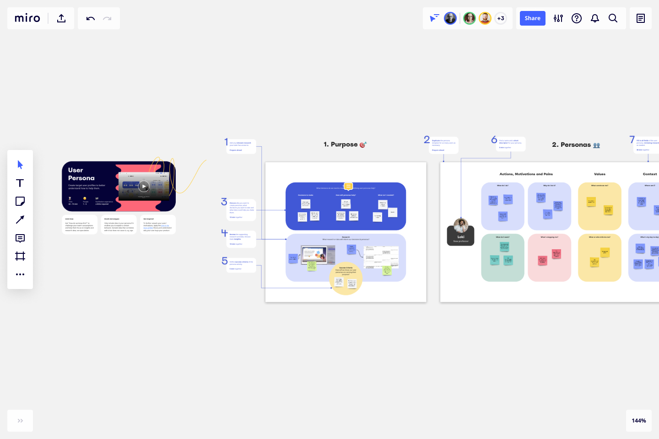This screenshot has height=439, width=659.
Task: Open third collaborator avatar with orange background
Action: pyautogui.click(x=485, y=18)
